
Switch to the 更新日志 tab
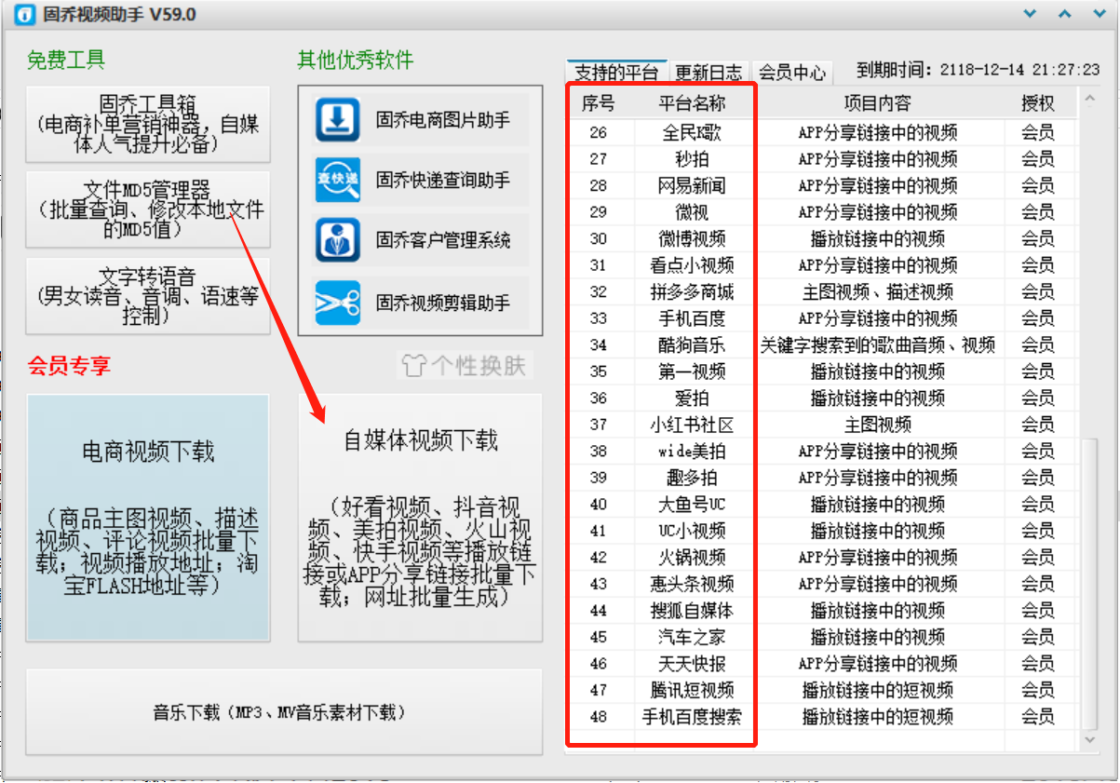(708, 72)
